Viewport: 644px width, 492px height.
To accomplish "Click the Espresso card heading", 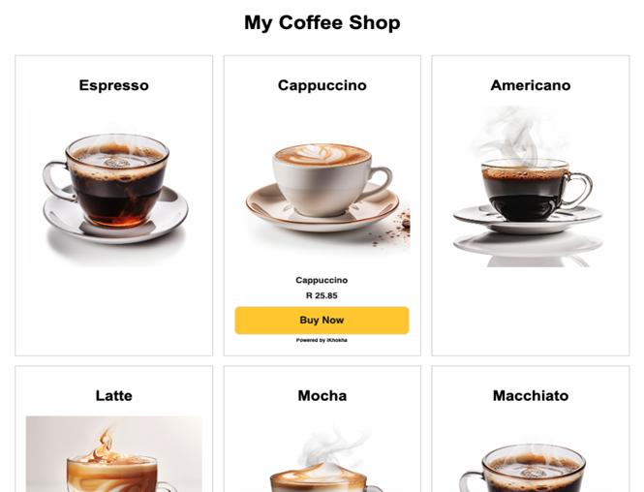I will click(113, 85).
